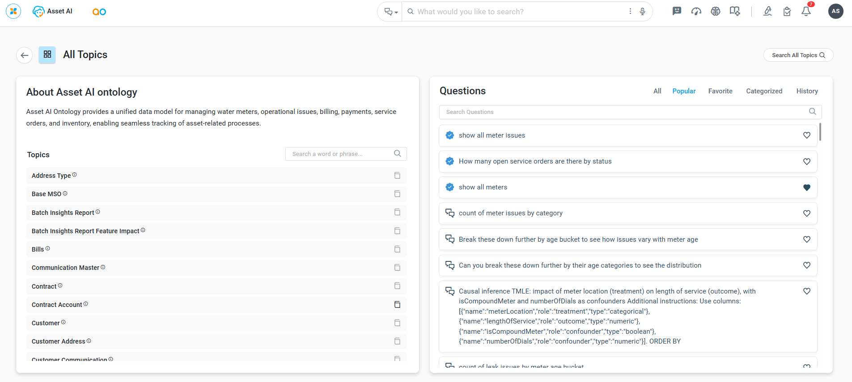The height and width of the screenshot is (382, 852).
Task: Open the Categorized questions tab
Action: 764,91
